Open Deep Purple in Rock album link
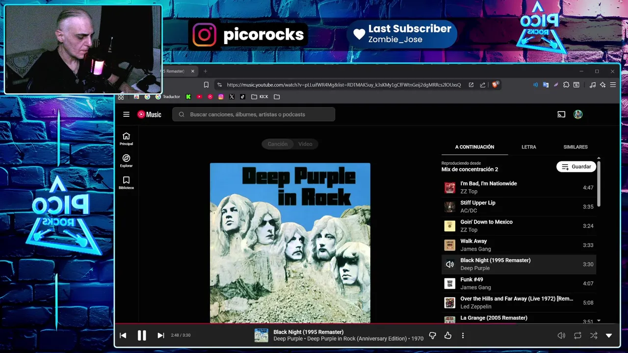Image resolution: width=628 pixels, height=353 pixels. pos(357,339)
